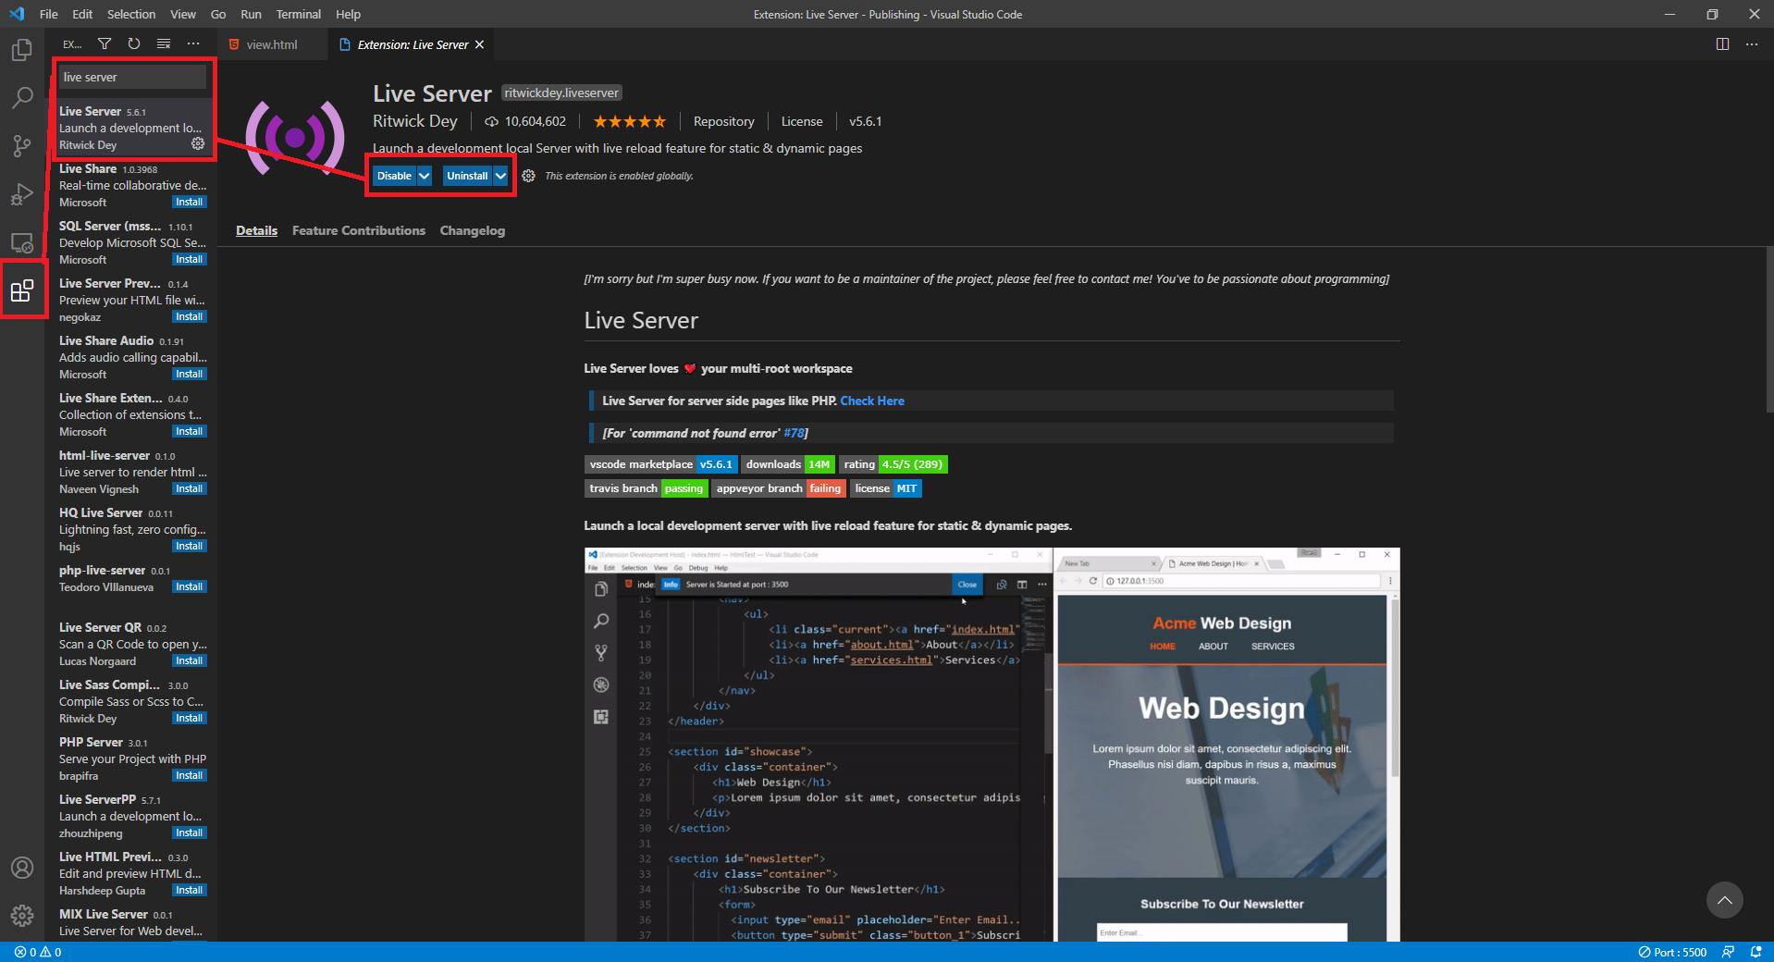This screenshot has width=1774, height=962.
Task: Split the editor to the right
Action: tap(1722, 43)
